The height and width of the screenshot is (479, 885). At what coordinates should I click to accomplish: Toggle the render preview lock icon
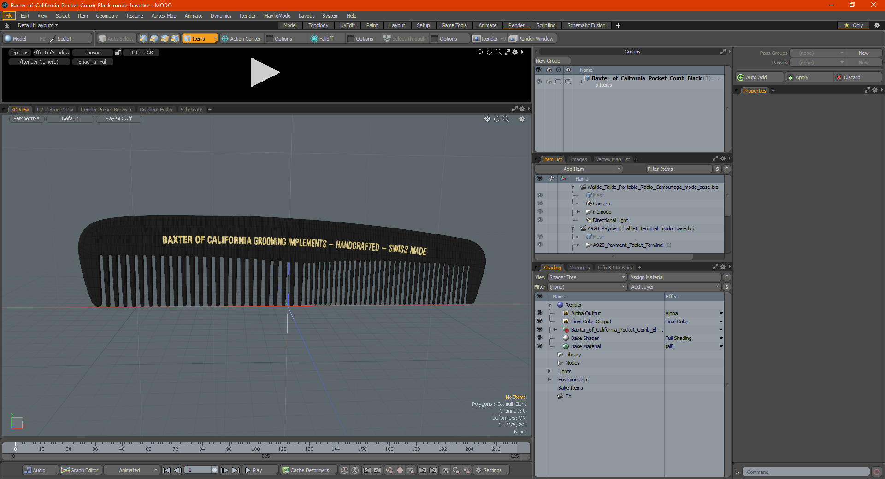(x=118, y=53)
